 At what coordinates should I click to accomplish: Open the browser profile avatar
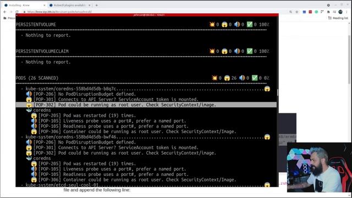pos(340,12)
